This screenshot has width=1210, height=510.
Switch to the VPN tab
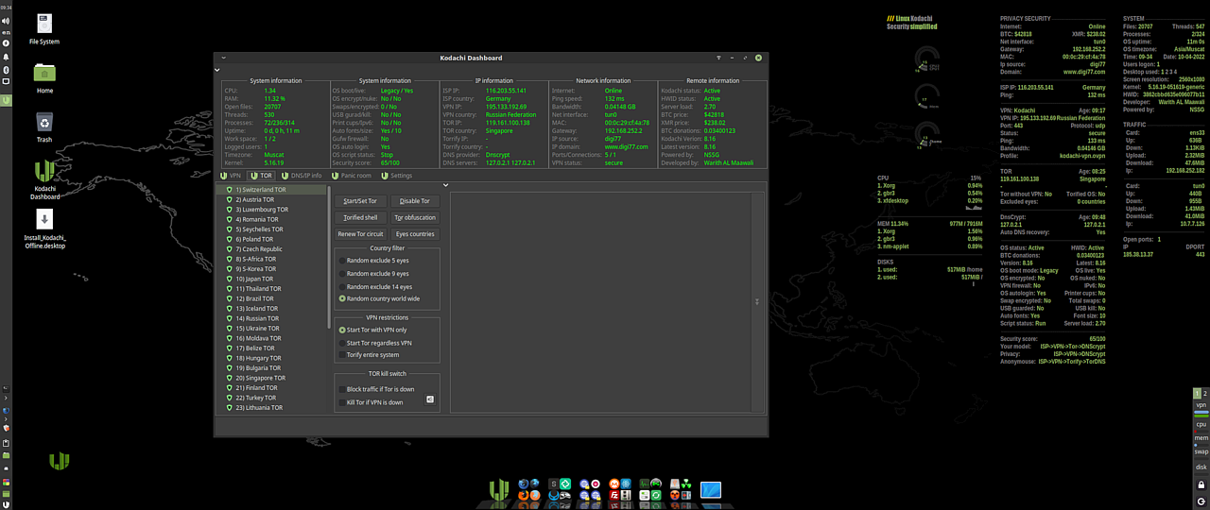(231, 176)
